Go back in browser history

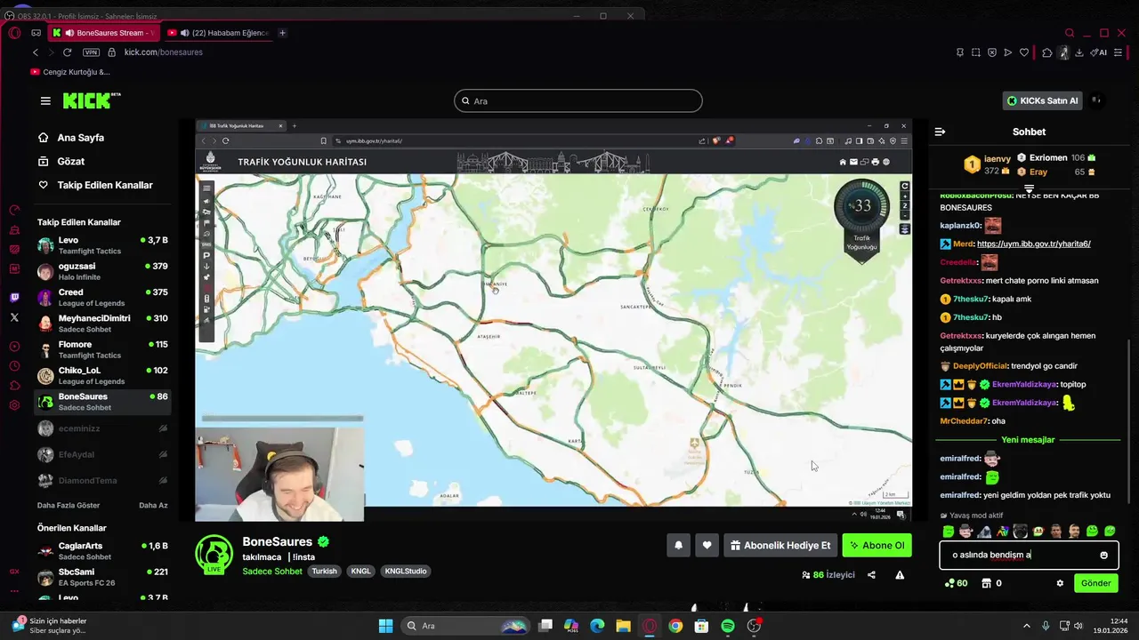tap(36, 52)
